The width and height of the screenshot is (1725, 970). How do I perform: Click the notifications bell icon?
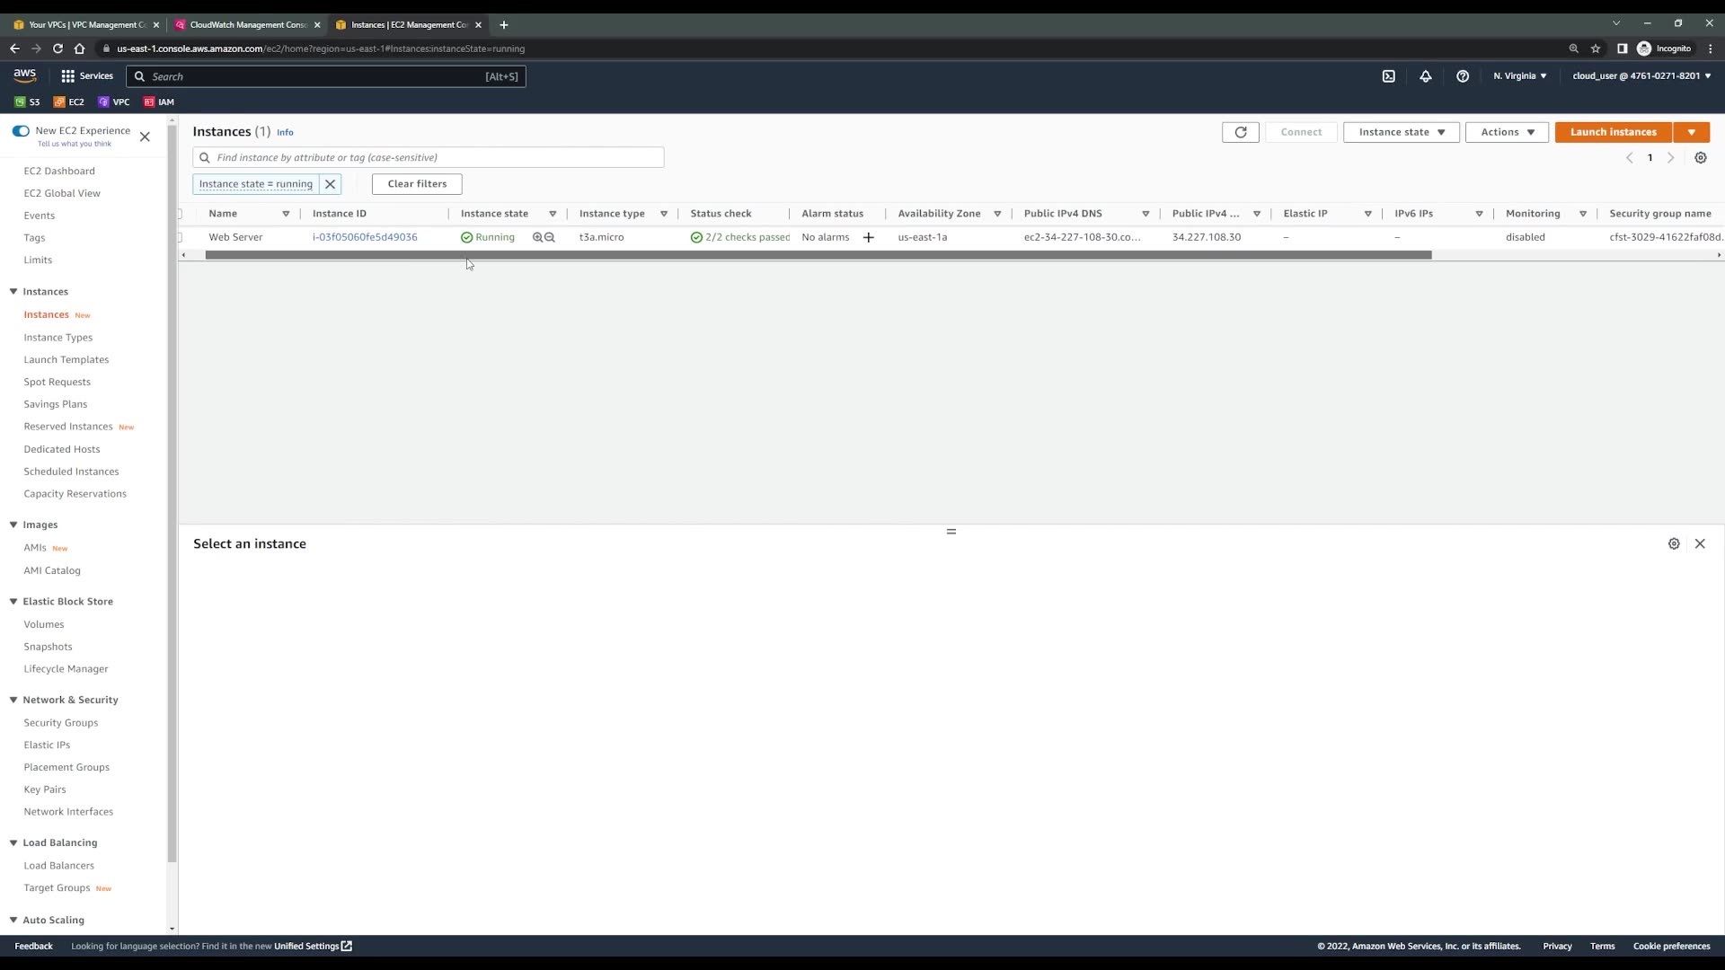[1425, 76]
